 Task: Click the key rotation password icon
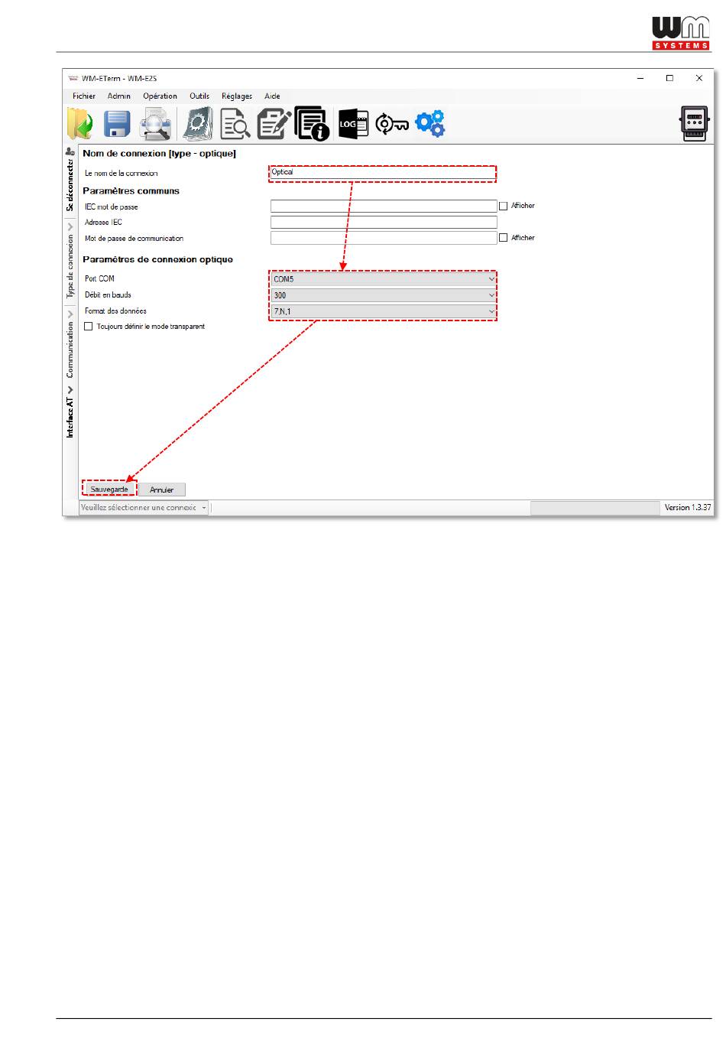point(392,123)
